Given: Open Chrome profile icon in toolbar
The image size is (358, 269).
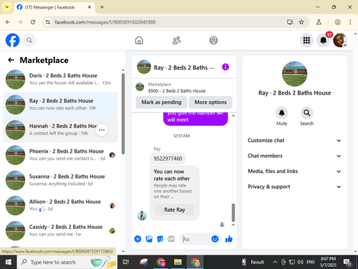Looking at the screenshot, I should tap(337, 22).
